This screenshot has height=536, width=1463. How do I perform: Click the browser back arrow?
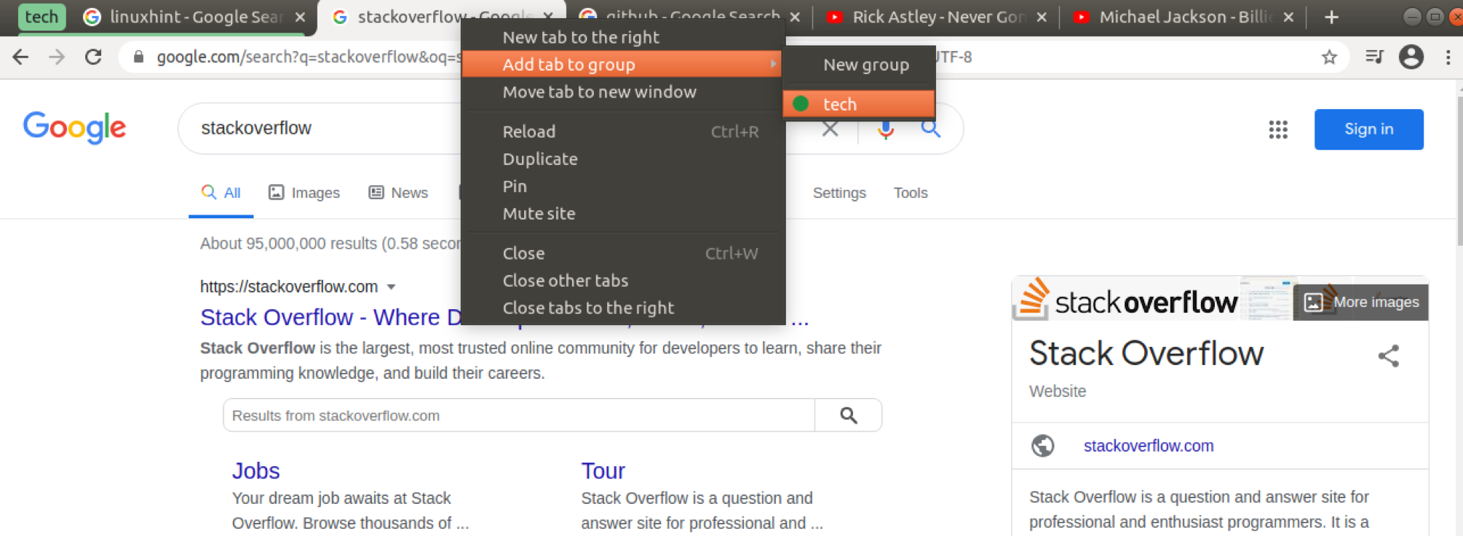click(x=20, y=57)
